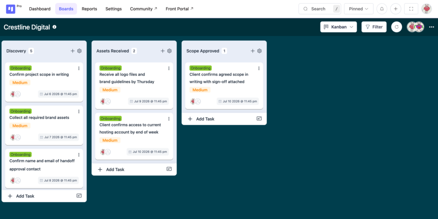This screenshot has width=438, height=219.
Task: Click the card template icon in Scope Approved footer
Action: 259,118
